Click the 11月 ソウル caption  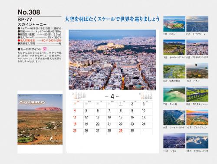pos(170,151)
